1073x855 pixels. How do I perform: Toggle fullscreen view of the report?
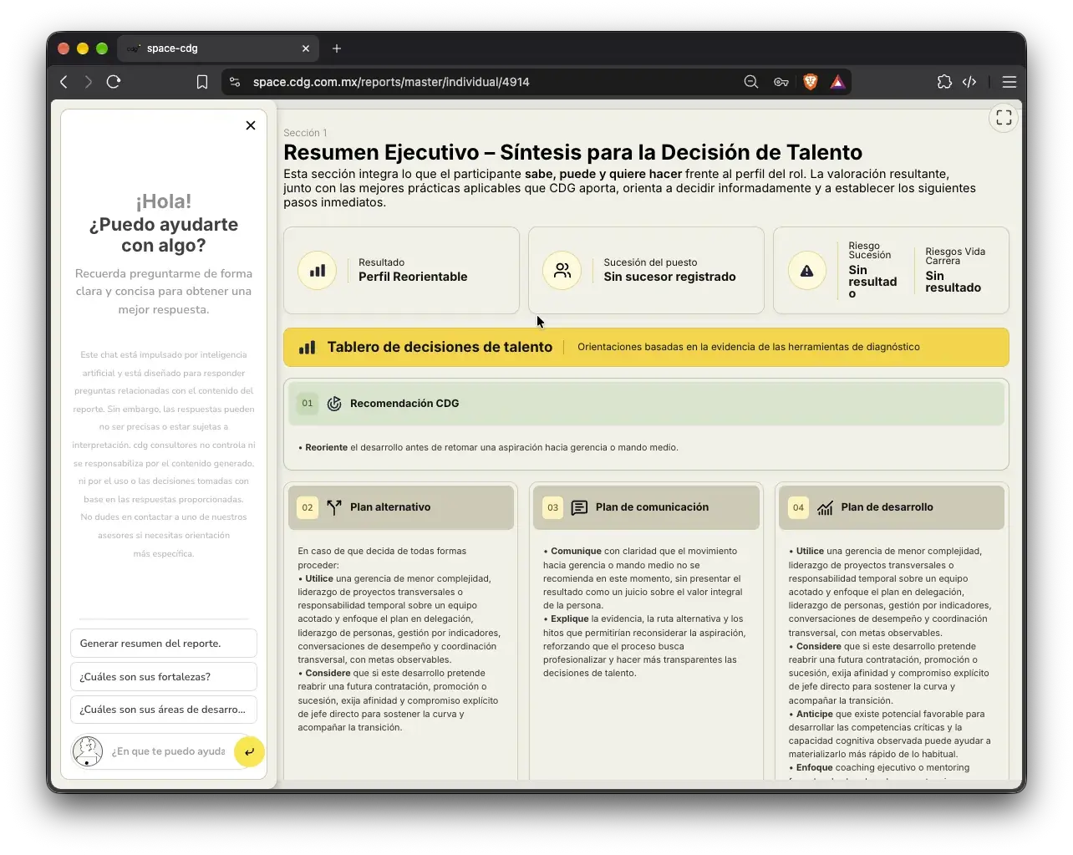click(1004, 118)
